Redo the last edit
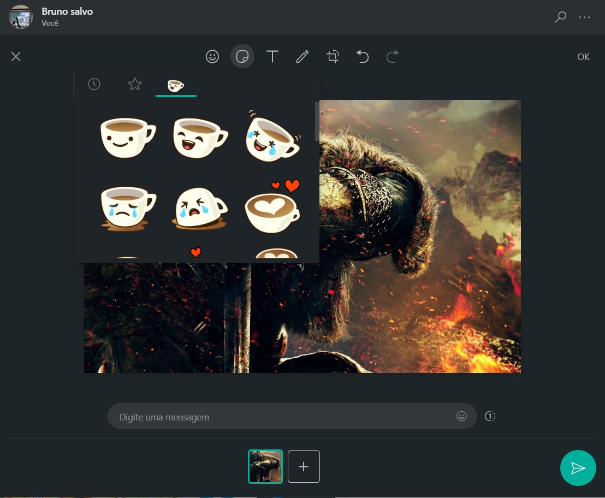 (393, 57)
